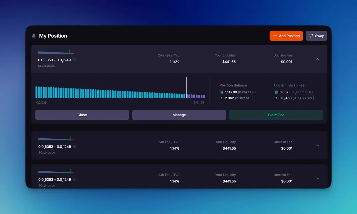Claim Fee for the first position
Viewport: 357px width, 214px height.
(x=276, y=115)
